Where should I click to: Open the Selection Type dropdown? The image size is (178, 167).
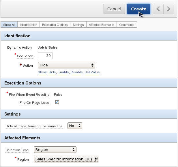(x=55, y=149)
